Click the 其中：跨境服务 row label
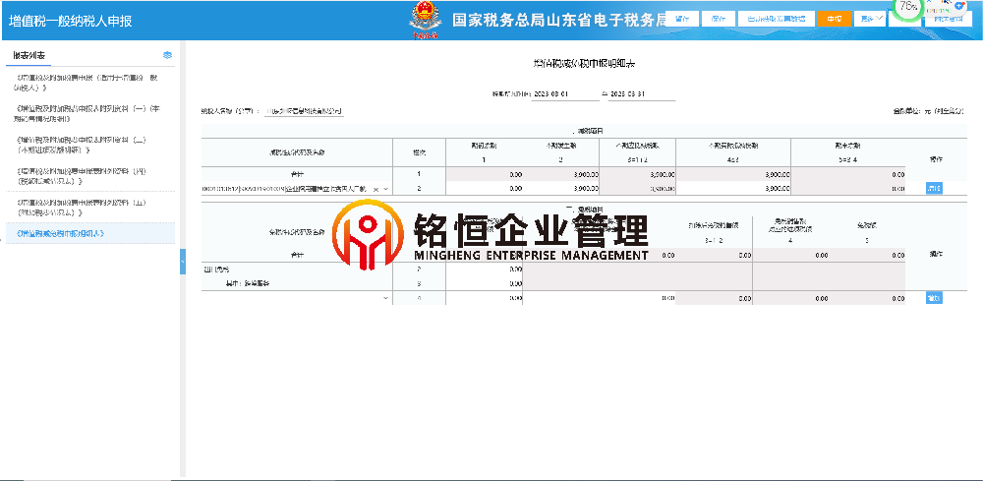This screenshot has width=983, height=481. (247, 284)
